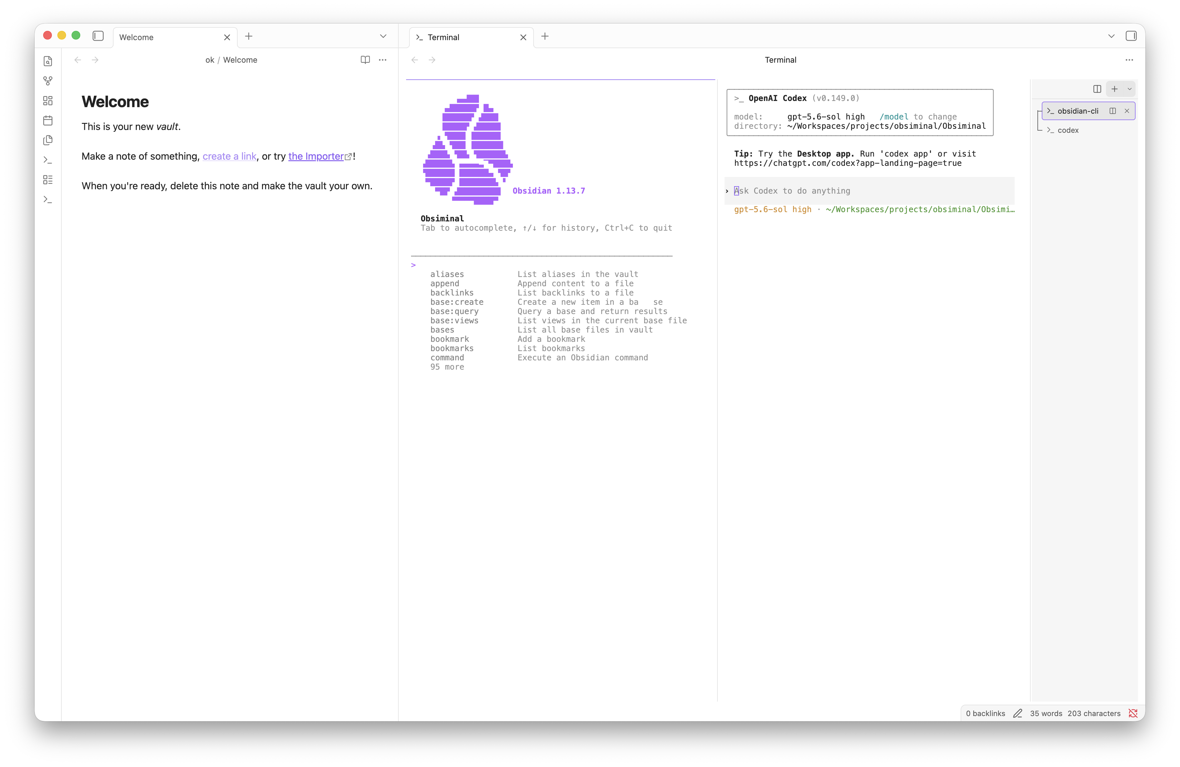Viewport: 1180px width, 767px height.
Task: Click the lower terminal prompt ribbon icon
Action: pyautogui.click(x=48, y=199)
